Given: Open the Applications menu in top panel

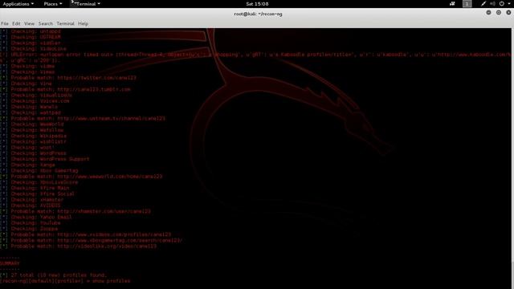Looking at the screenshot, I should (18, 4).
